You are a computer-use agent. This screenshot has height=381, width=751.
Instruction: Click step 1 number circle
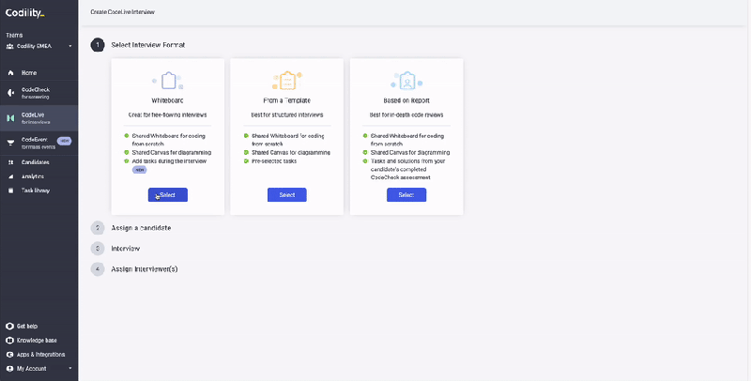tap(98, 45)
